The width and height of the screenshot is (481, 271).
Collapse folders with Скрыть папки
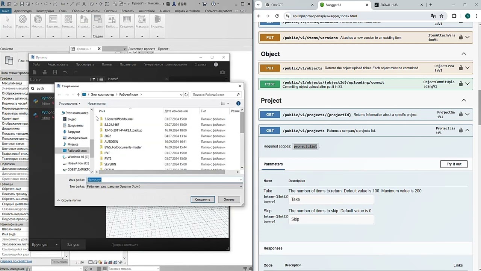[69, 200]
